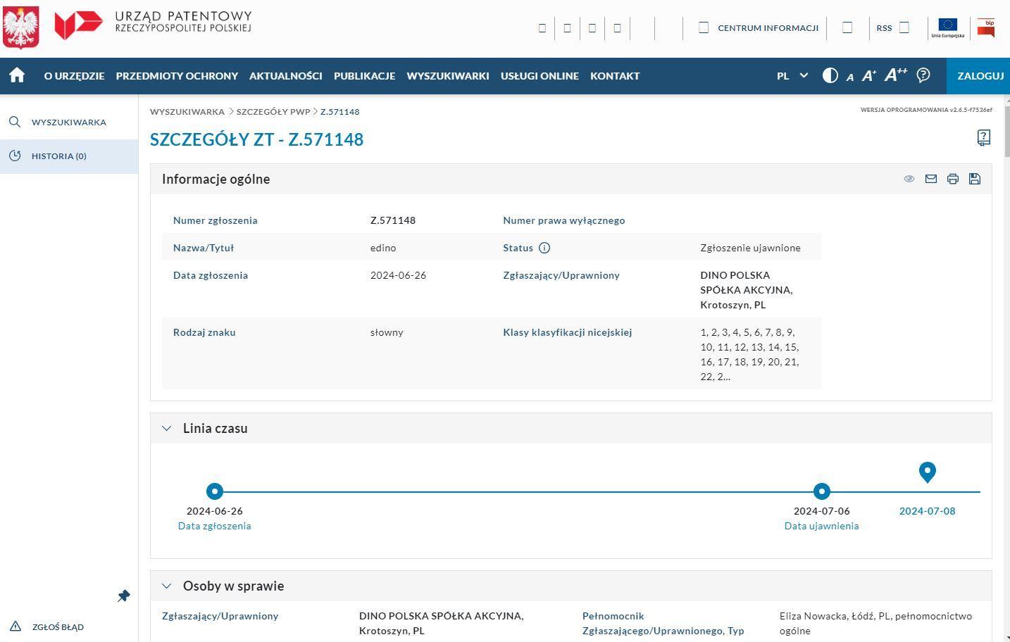Click the Data ujawnienia timeline circle marker
This screenshot has height=642, width=1010.
(x=822, y=491)
